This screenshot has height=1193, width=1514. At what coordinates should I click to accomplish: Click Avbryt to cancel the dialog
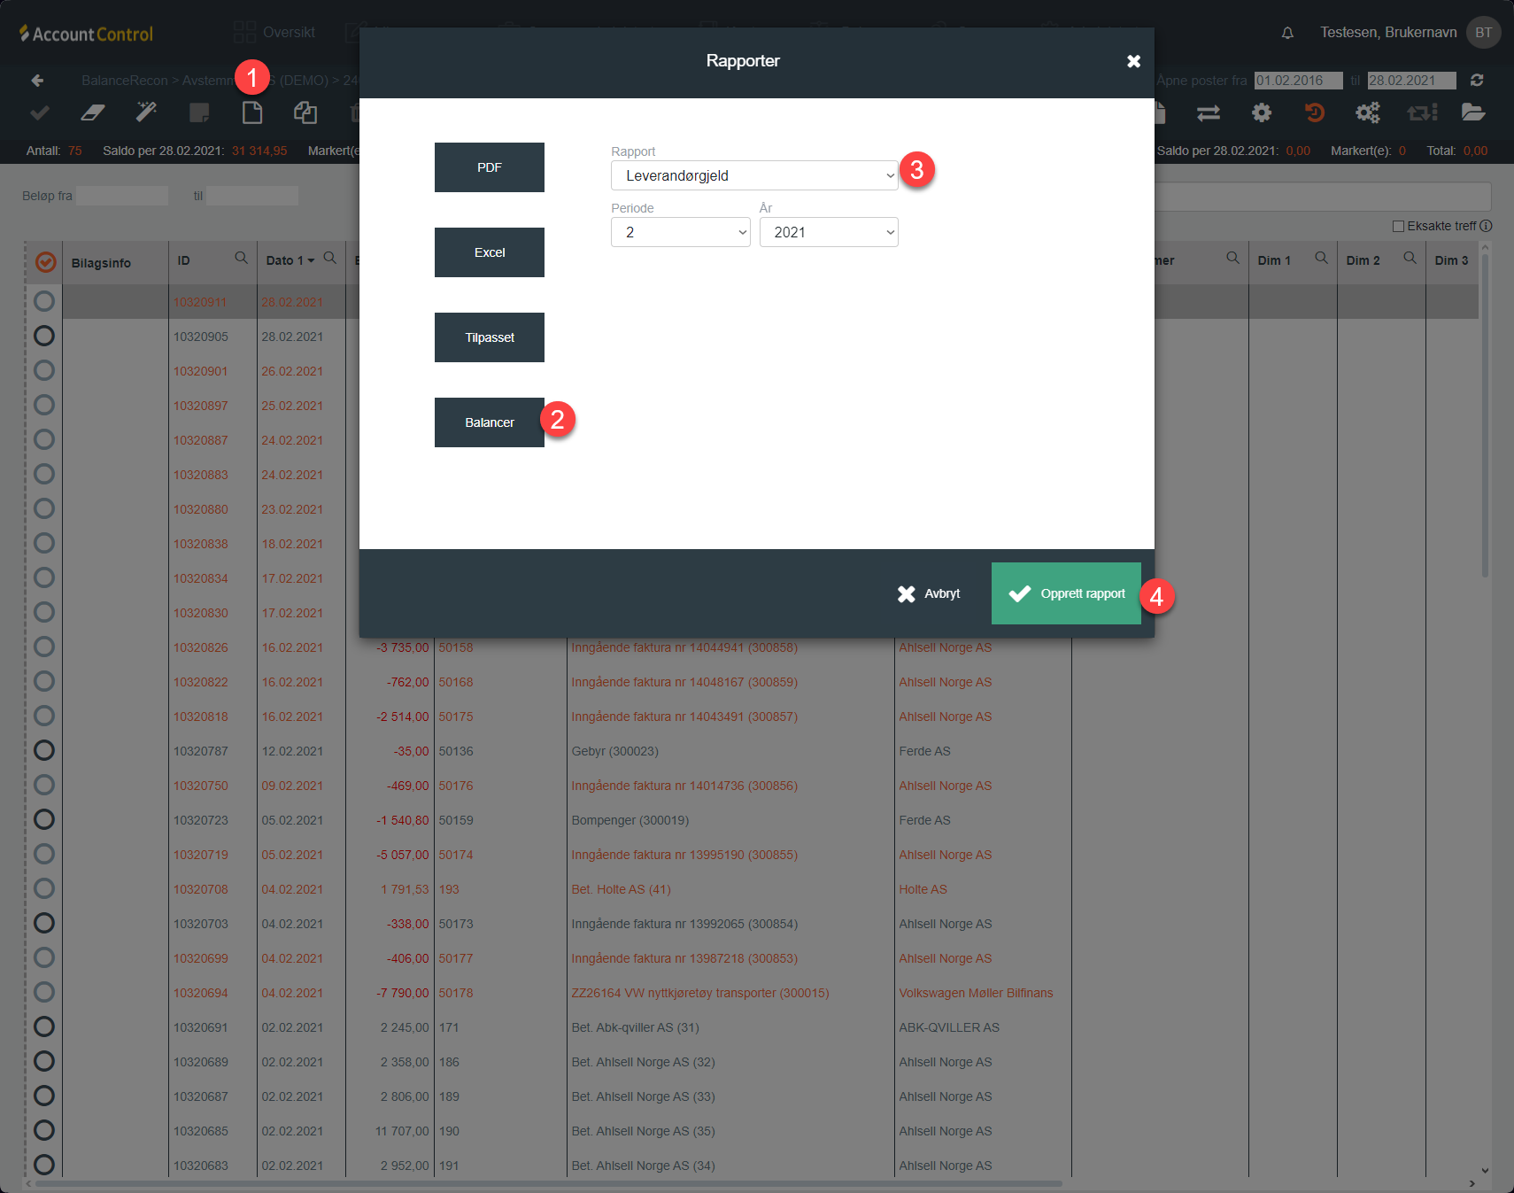coord(929,593)
